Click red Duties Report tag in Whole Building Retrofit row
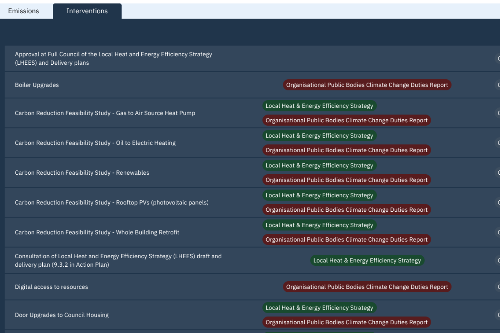This screenshot has width=500, height=333. click(346, 240)
